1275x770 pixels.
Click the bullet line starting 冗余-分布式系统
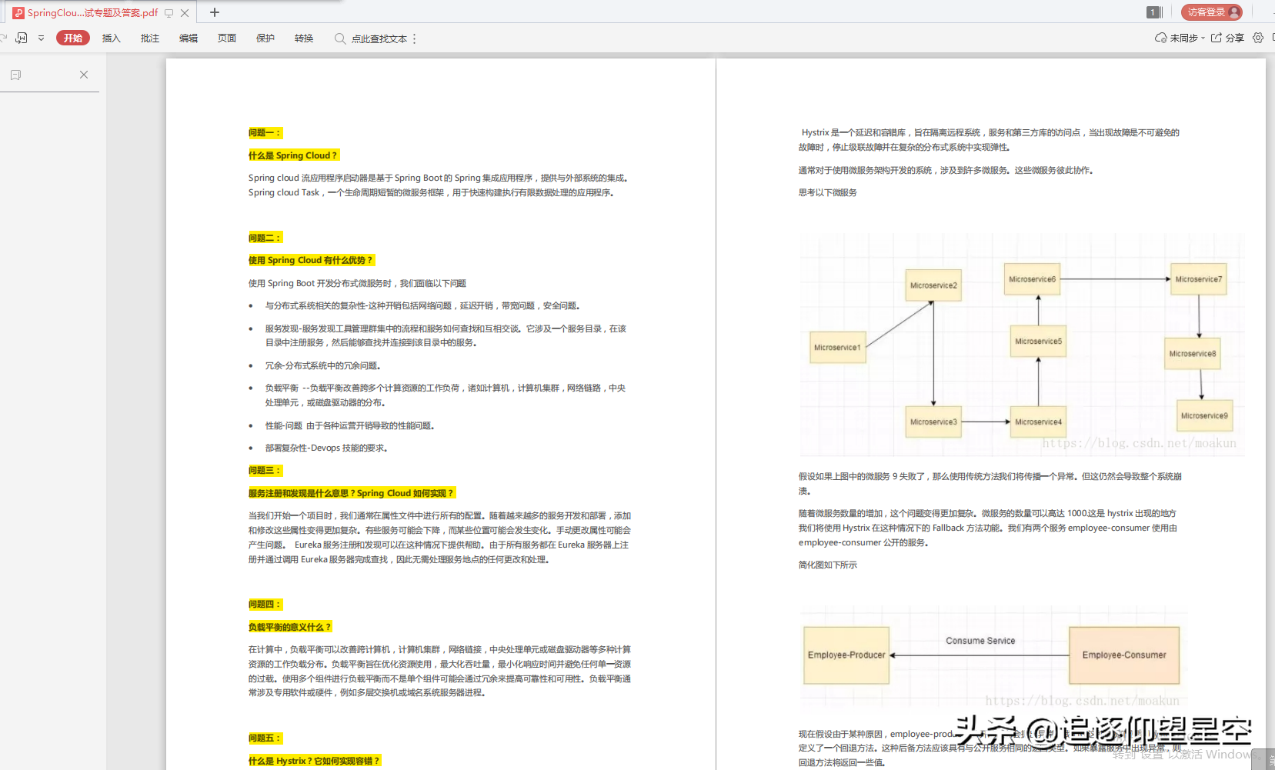tap(323, 365)
